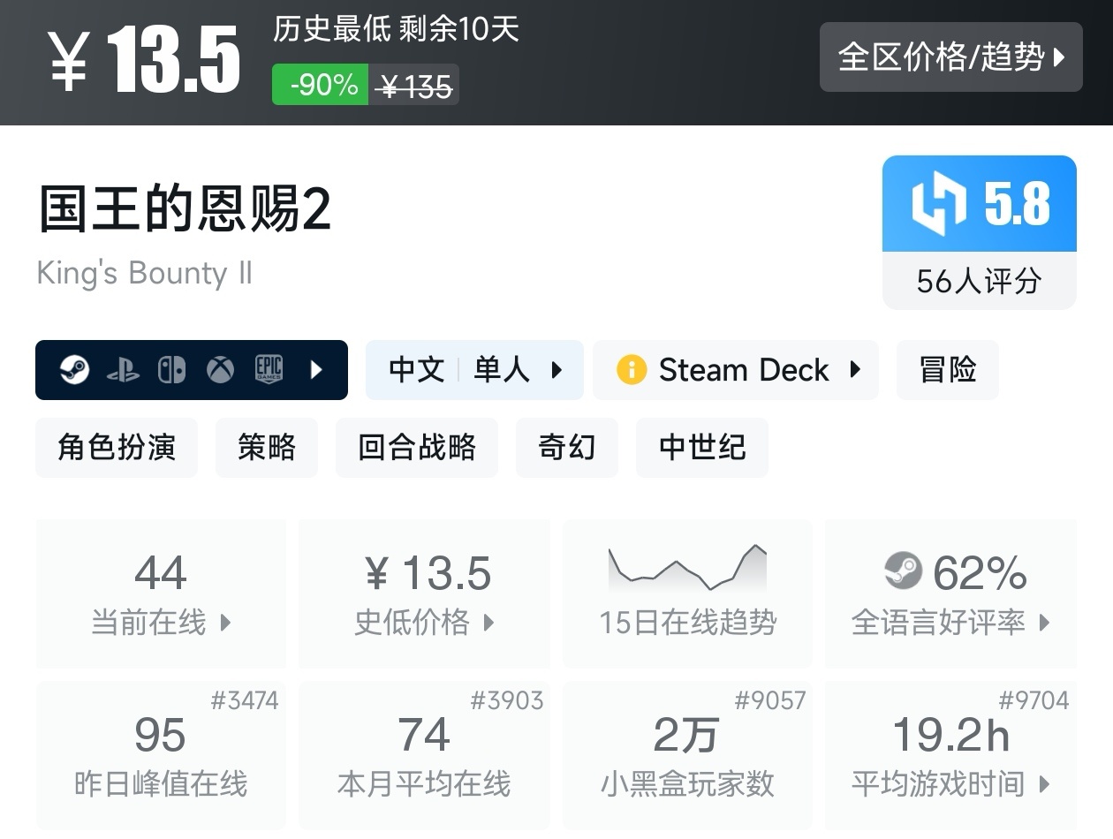View the 15日在线趋势 trend chart
1113x839 pixels.
[x=687, y=593]
